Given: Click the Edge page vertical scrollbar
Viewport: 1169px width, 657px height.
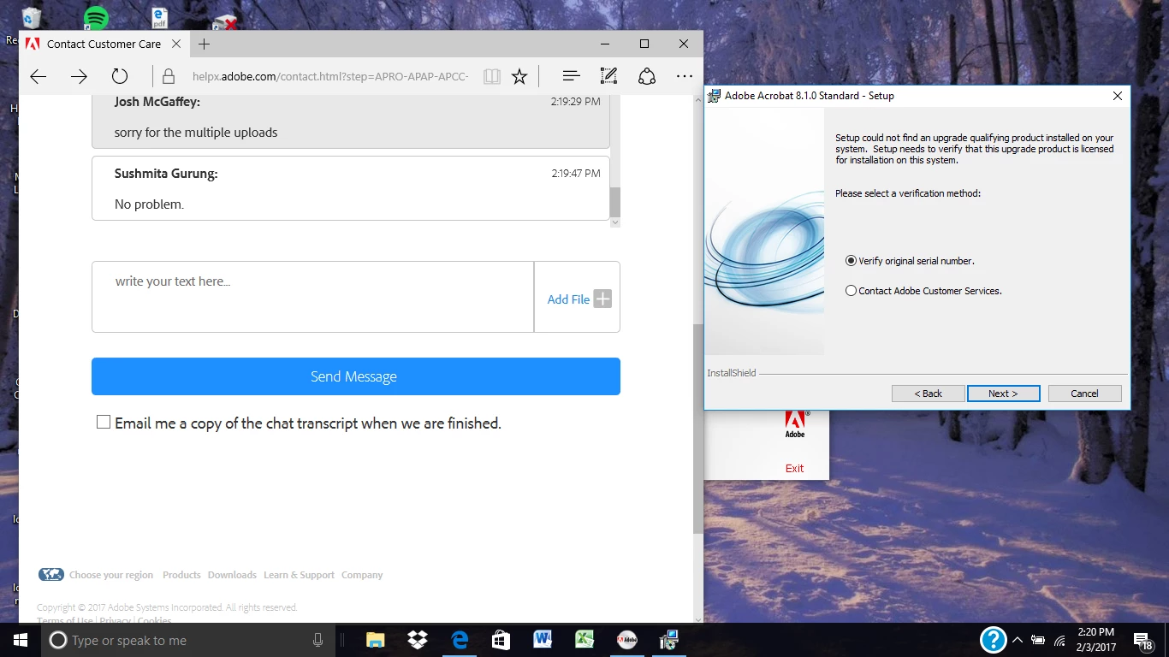Looking at the screenshot, I should (698, 428).
